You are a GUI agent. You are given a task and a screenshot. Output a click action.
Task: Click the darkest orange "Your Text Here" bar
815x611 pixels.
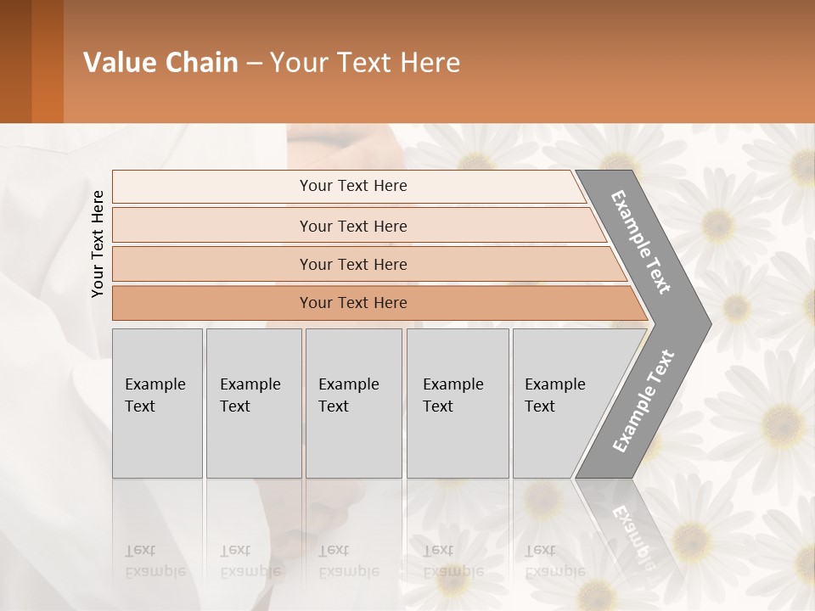[352, 303]
